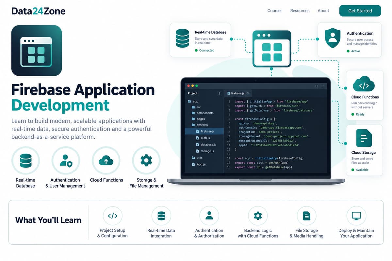Open the components folder in project tree
Viewport: 392px width, 261px height.
point(203,113)
